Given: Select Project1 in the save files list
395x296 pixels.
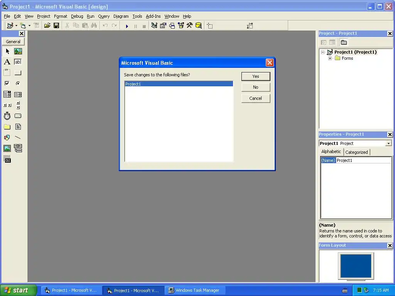Looking at the screenshot, I should 179,84.
